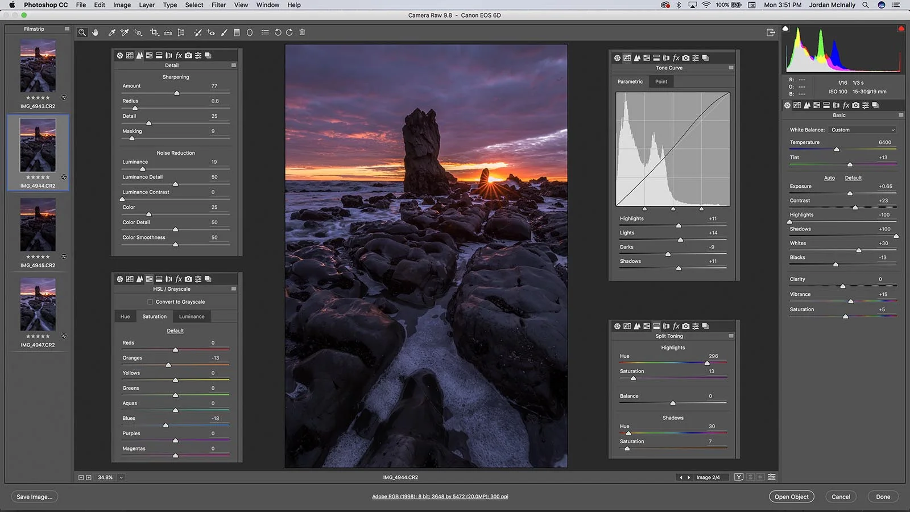Open Basic panel flyout menu
The height and width of the screenshot is (512, 910).
901,115
